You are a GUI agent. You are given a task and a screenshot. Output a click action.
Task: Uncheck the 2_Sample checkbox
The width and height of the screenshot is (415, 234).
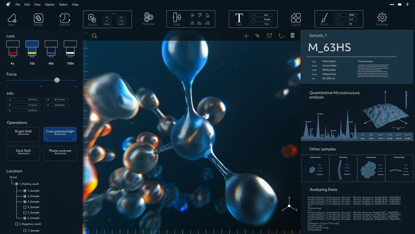point(25,196)
